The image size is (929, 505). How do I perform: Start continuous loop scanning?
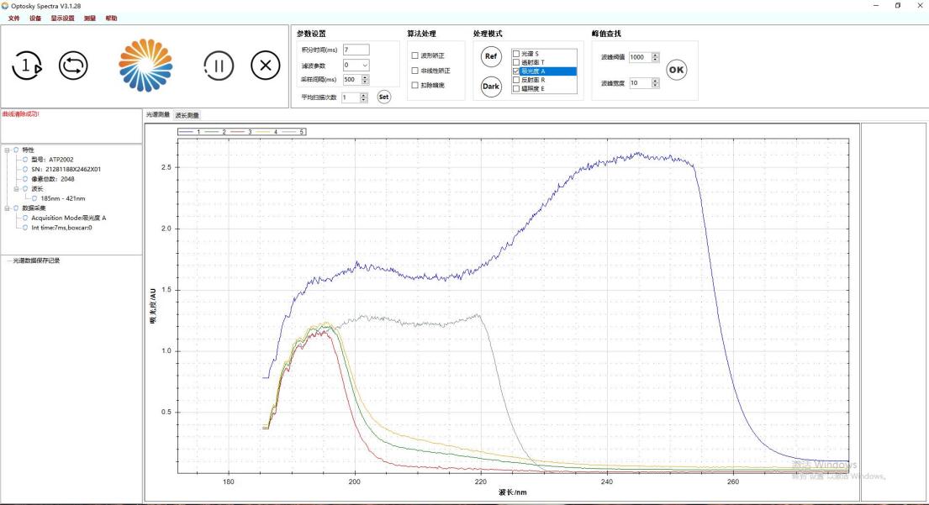(x=73, y=66)
